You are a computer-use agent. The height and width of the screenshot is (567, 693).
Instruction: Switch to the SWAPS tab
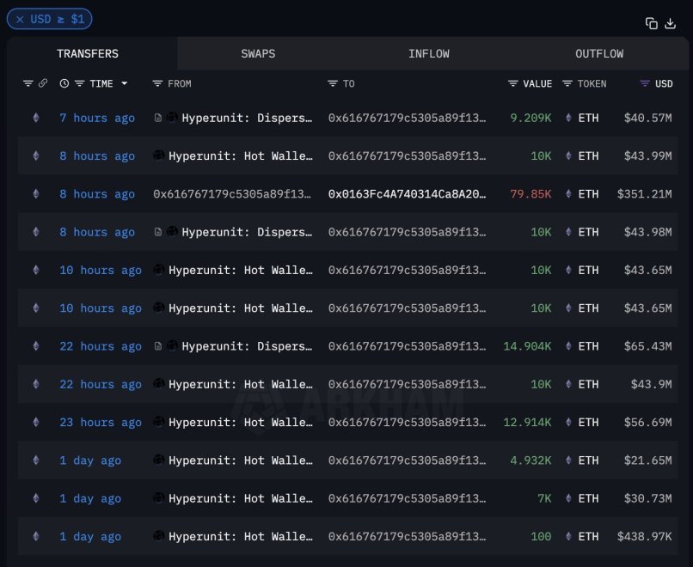[258, 53]
